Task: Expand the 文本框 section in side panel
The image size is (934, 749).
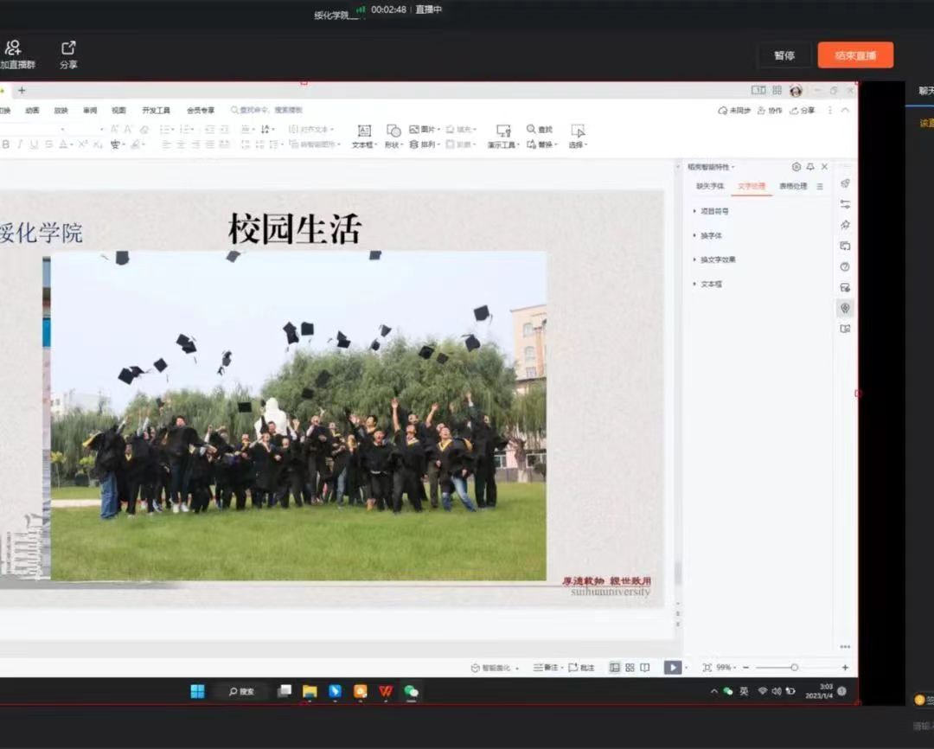Action: click(710, 284)
